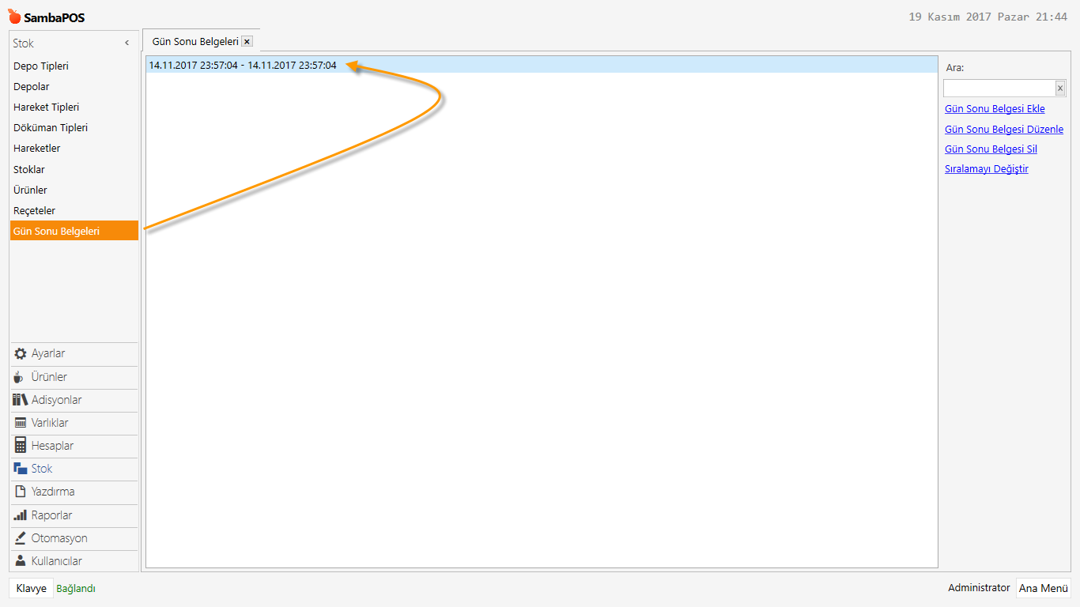
Task: Click the Ayarlar gear icon
Action: point(21,353)
